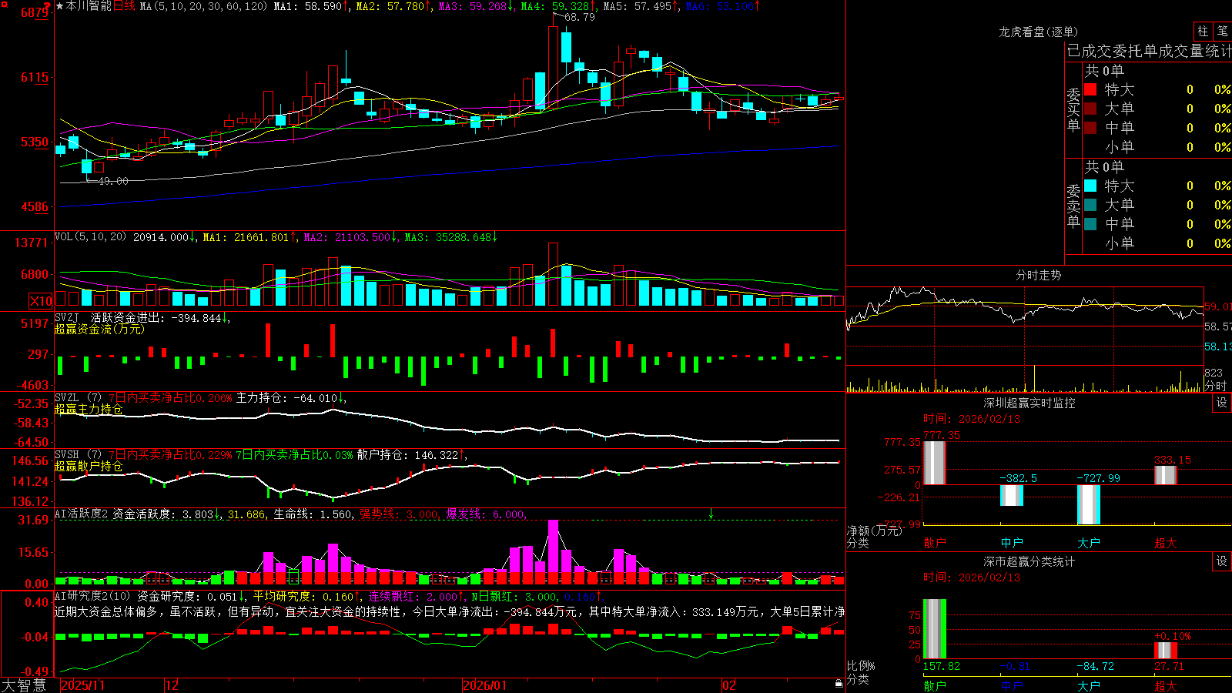Click the 散户 bar in 实时监控 chart
The height and width of the screenshot is (693, 1232).
934,462
